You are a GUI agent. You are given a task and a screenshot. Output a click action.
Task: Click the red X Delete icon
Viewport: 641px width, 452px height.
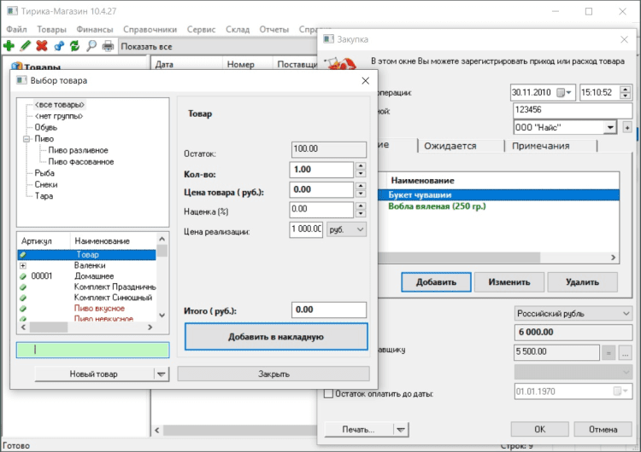(x=41, y=46)
